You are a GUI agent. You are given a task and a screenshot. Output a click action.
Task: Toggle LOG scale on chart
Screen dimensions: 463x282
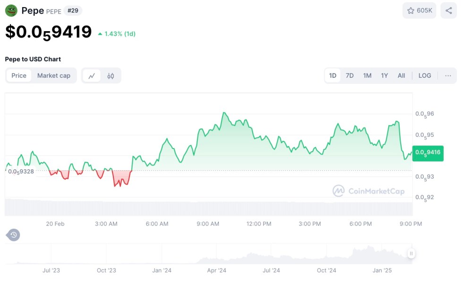[424, 75]
